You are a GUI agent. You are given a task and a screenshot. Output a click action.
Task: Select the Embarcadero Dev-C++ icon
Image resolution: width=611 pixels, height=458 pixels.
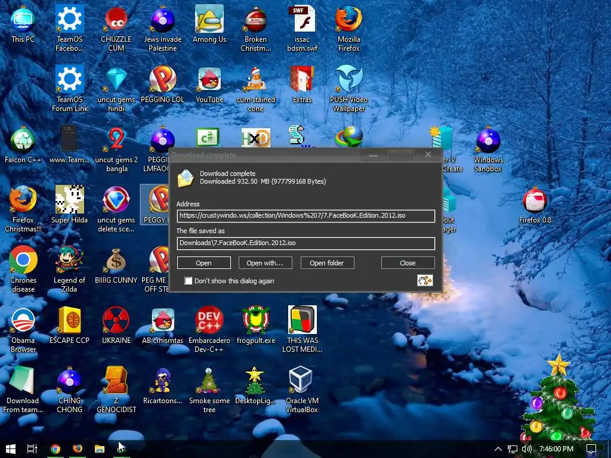(x=209, y=330)
